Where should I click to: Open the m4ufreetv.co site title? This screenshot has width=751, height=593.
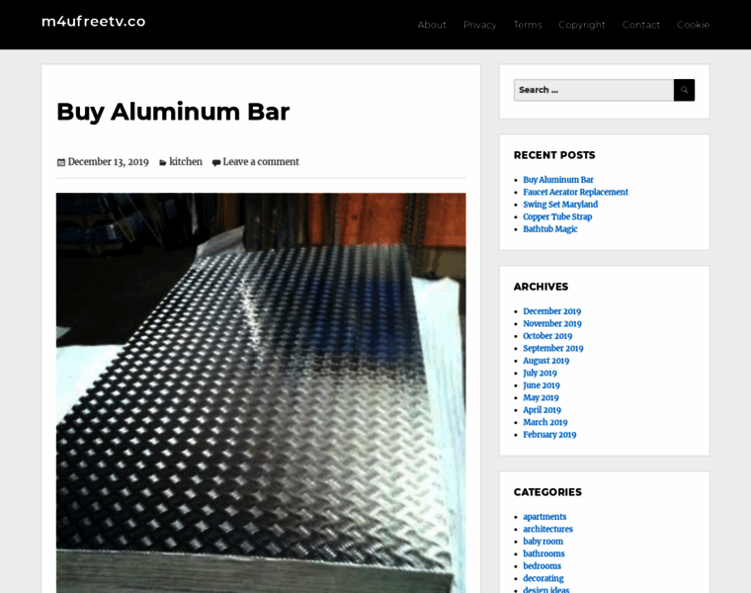(94, 21)
